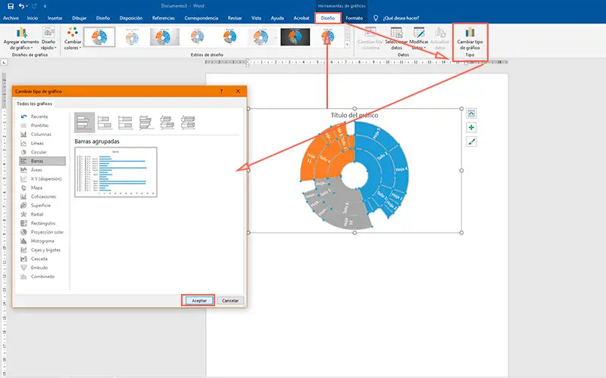Click the gray Tallo 6 sunburst segment
Screen dimensions: 606x378
pos(346,209)
